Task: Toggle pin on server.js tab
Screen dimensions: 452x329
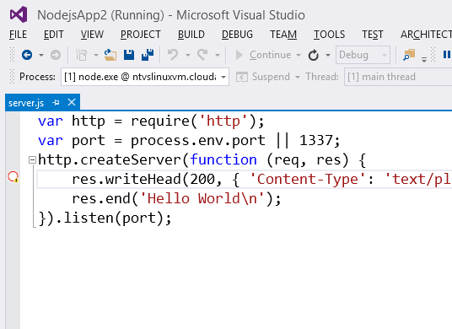Action: point(56,102)
